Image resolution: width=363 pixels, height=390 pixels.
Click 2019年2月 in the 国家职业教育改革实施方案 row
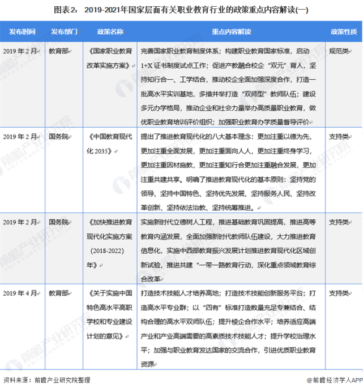[20, 51]
